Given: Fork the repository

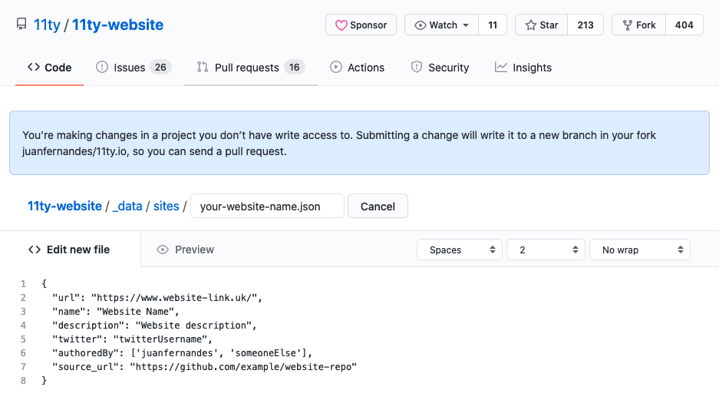Looking at the screenshot, I should 638,25.
